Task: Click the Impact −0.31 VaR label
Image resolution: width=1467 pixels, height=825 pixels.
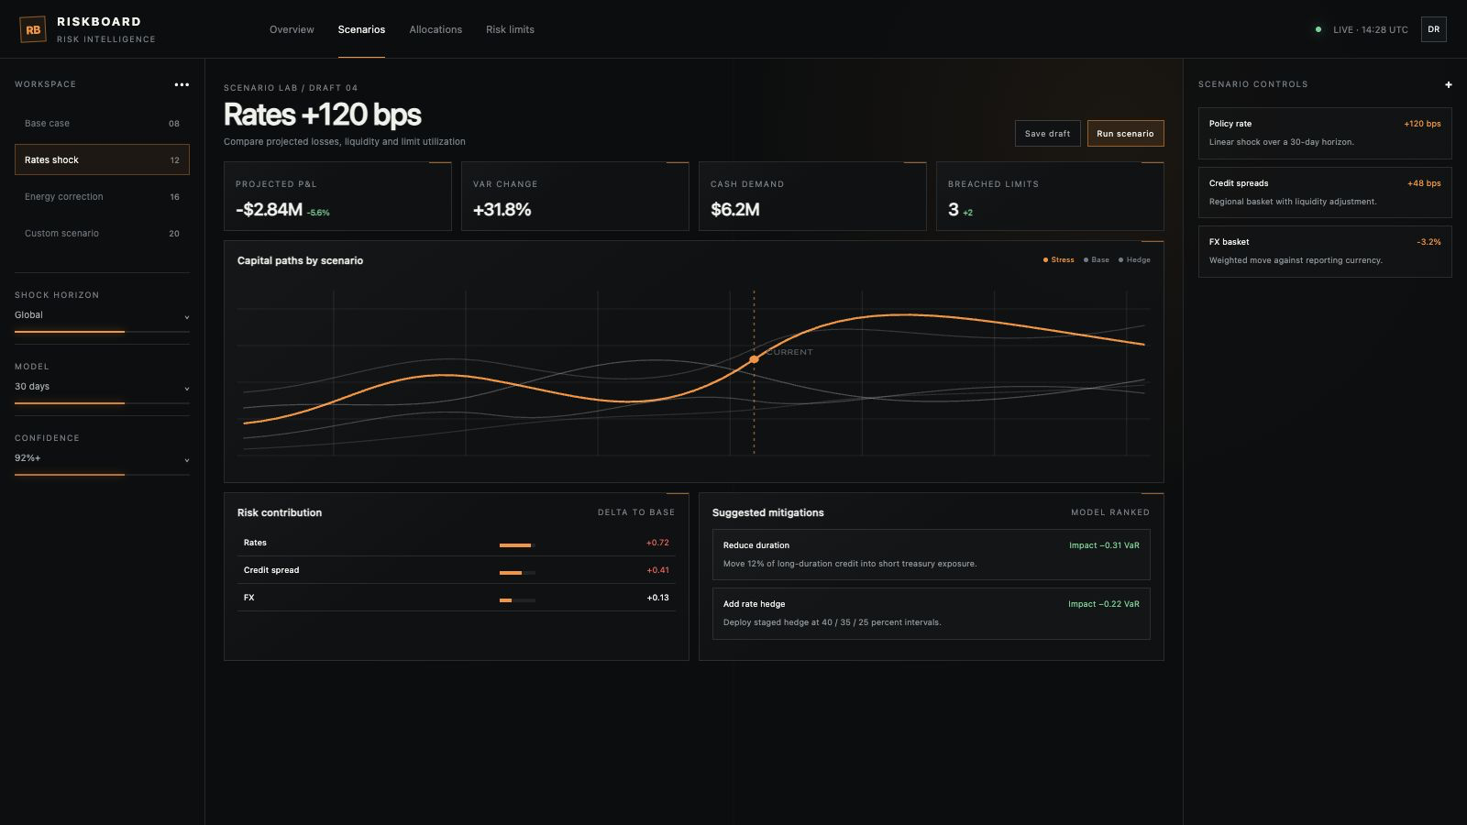Action: (x=1104, y=545)
